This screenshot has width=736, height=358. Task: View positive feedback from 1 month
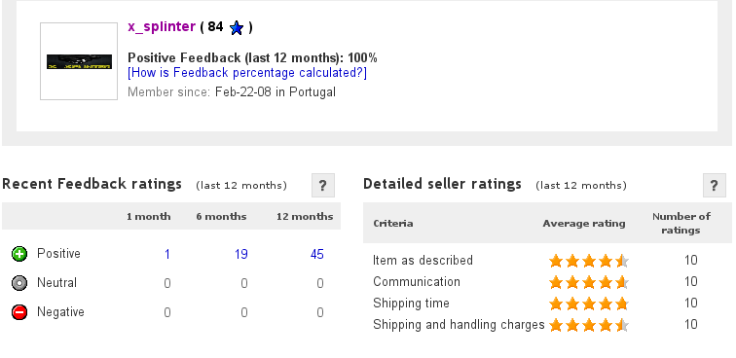click(167, 254)
